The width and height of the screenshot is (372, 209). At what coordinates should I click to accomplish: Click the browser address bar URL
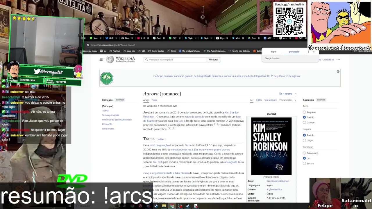(113, 45)
